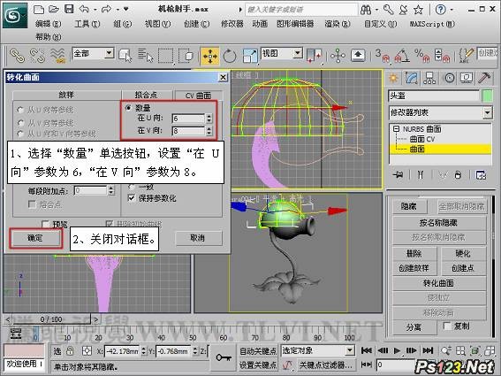Adjust the 在 V 向 spinner arrows
Image resolution: width=501 pixels, height=376 pixels.
tap(209, 131)
